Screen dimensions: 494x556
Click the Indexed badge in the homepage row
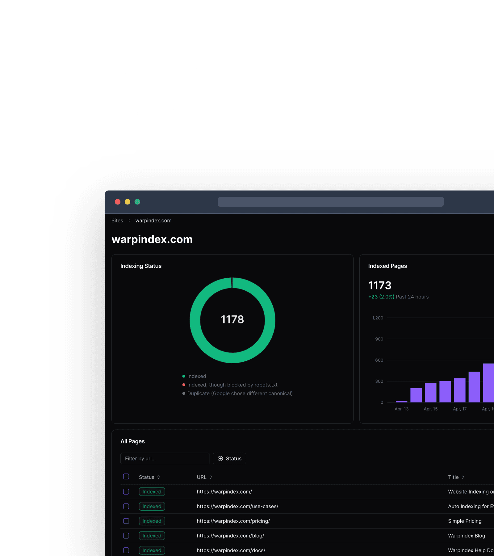pos(152,491)
